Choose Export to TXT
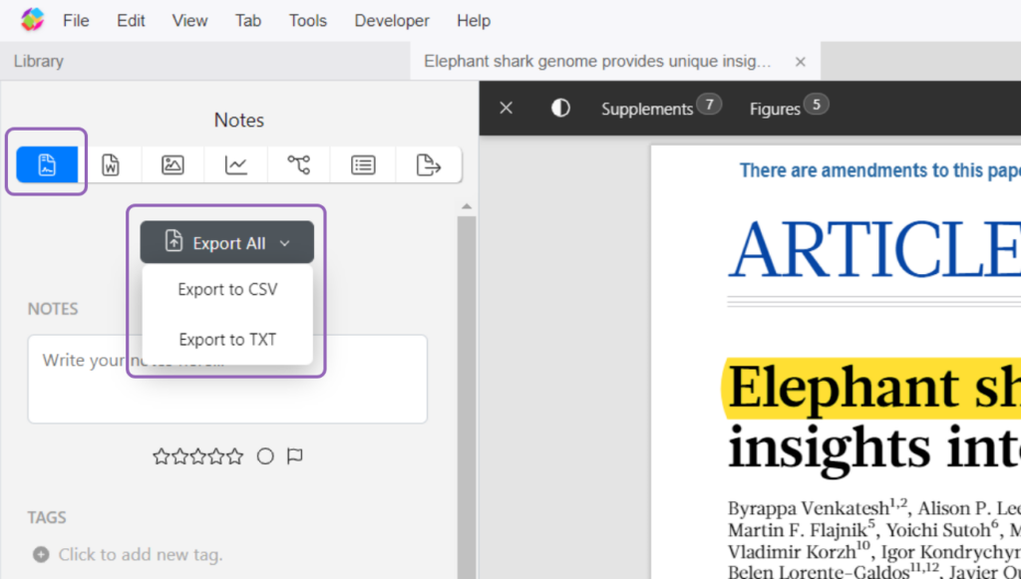 pos(227,340)
